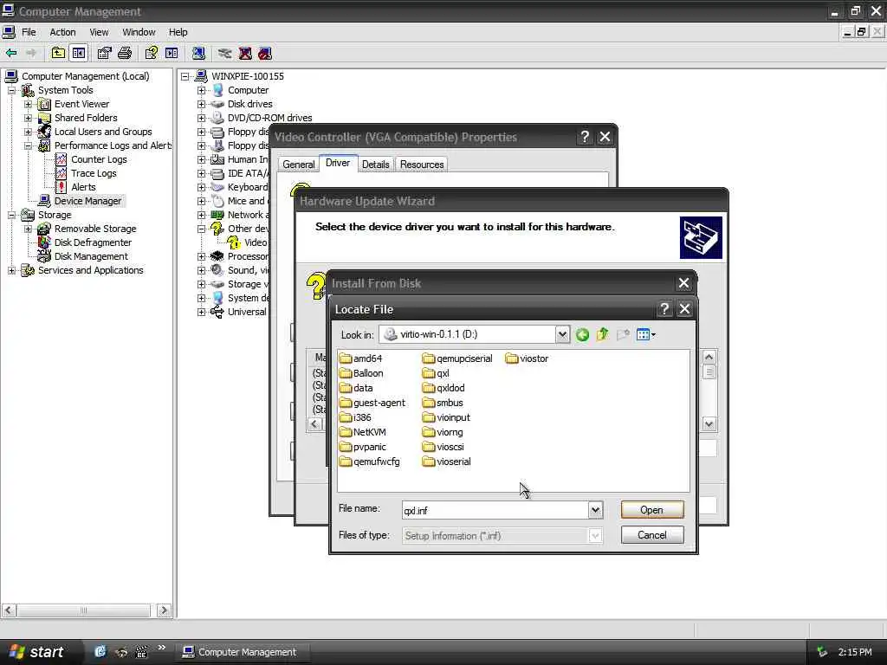Click the Cancel button in Locate File
The image size is (887, 665).
[x=652, y=535]
